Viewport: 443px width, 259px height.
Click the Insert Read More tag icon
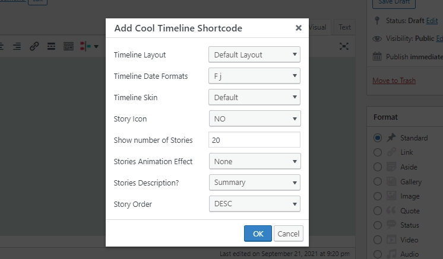[x=52, y=46]
